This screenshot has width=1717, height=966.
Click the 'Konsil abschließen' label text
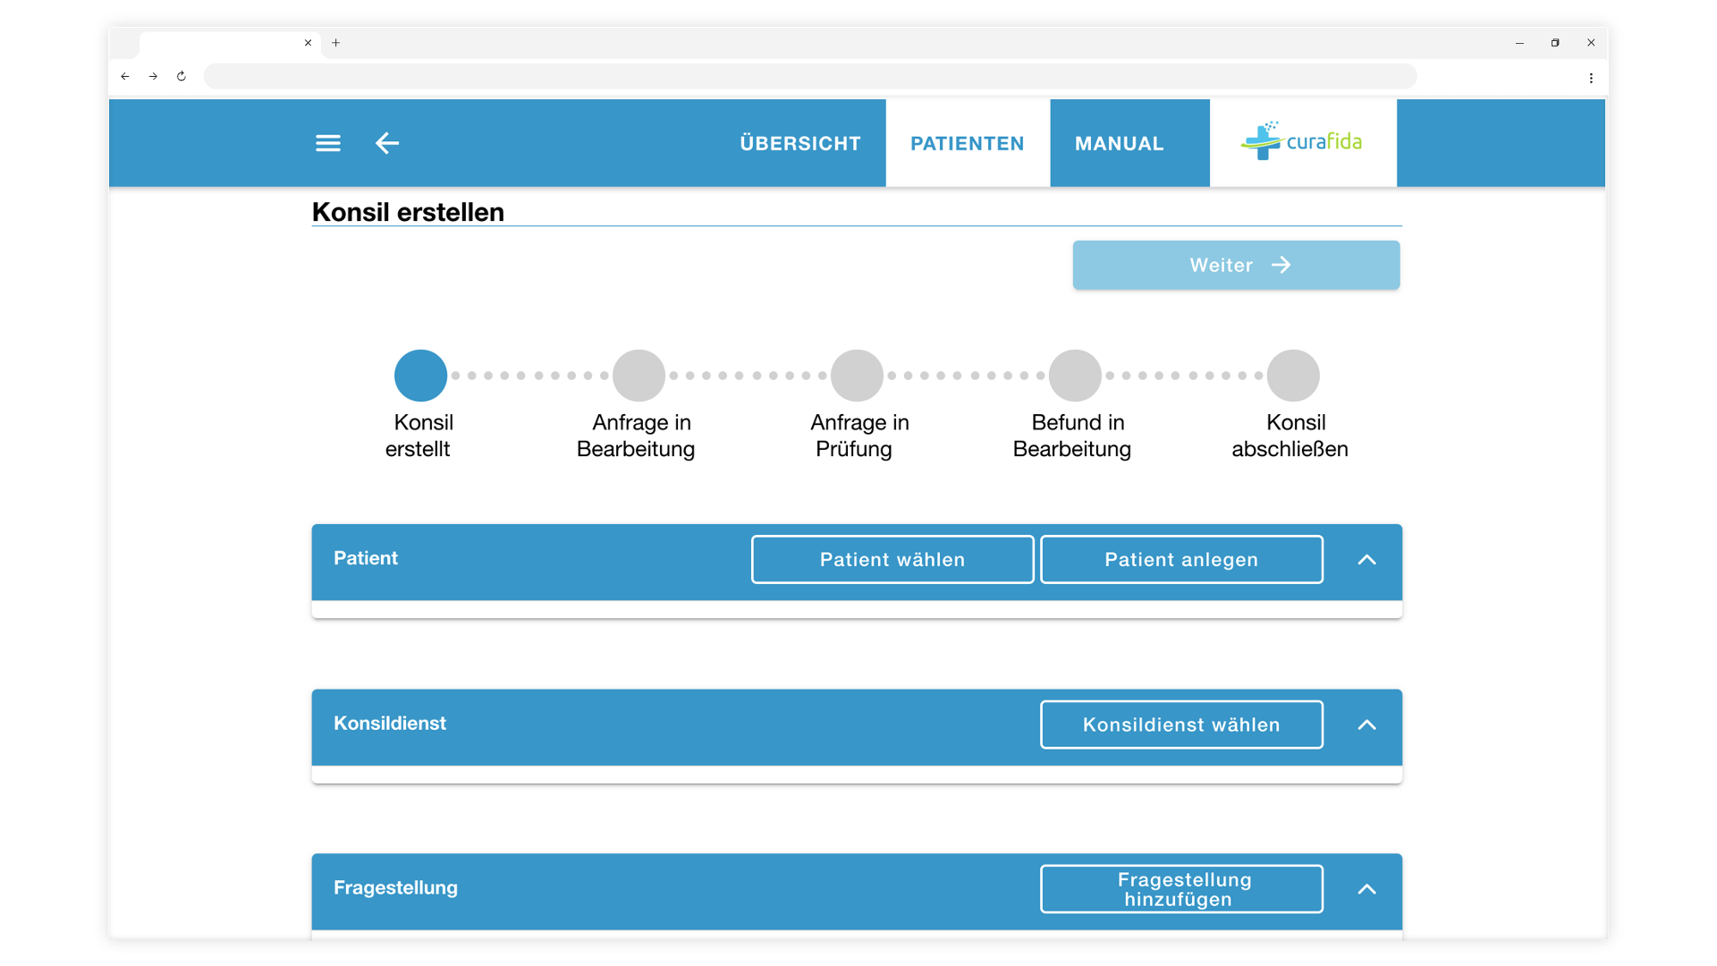point(1291,436)
